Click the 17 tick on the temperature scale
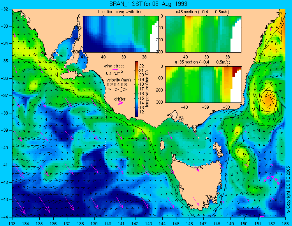The image size is (292, 226). [x=142, y=89]
